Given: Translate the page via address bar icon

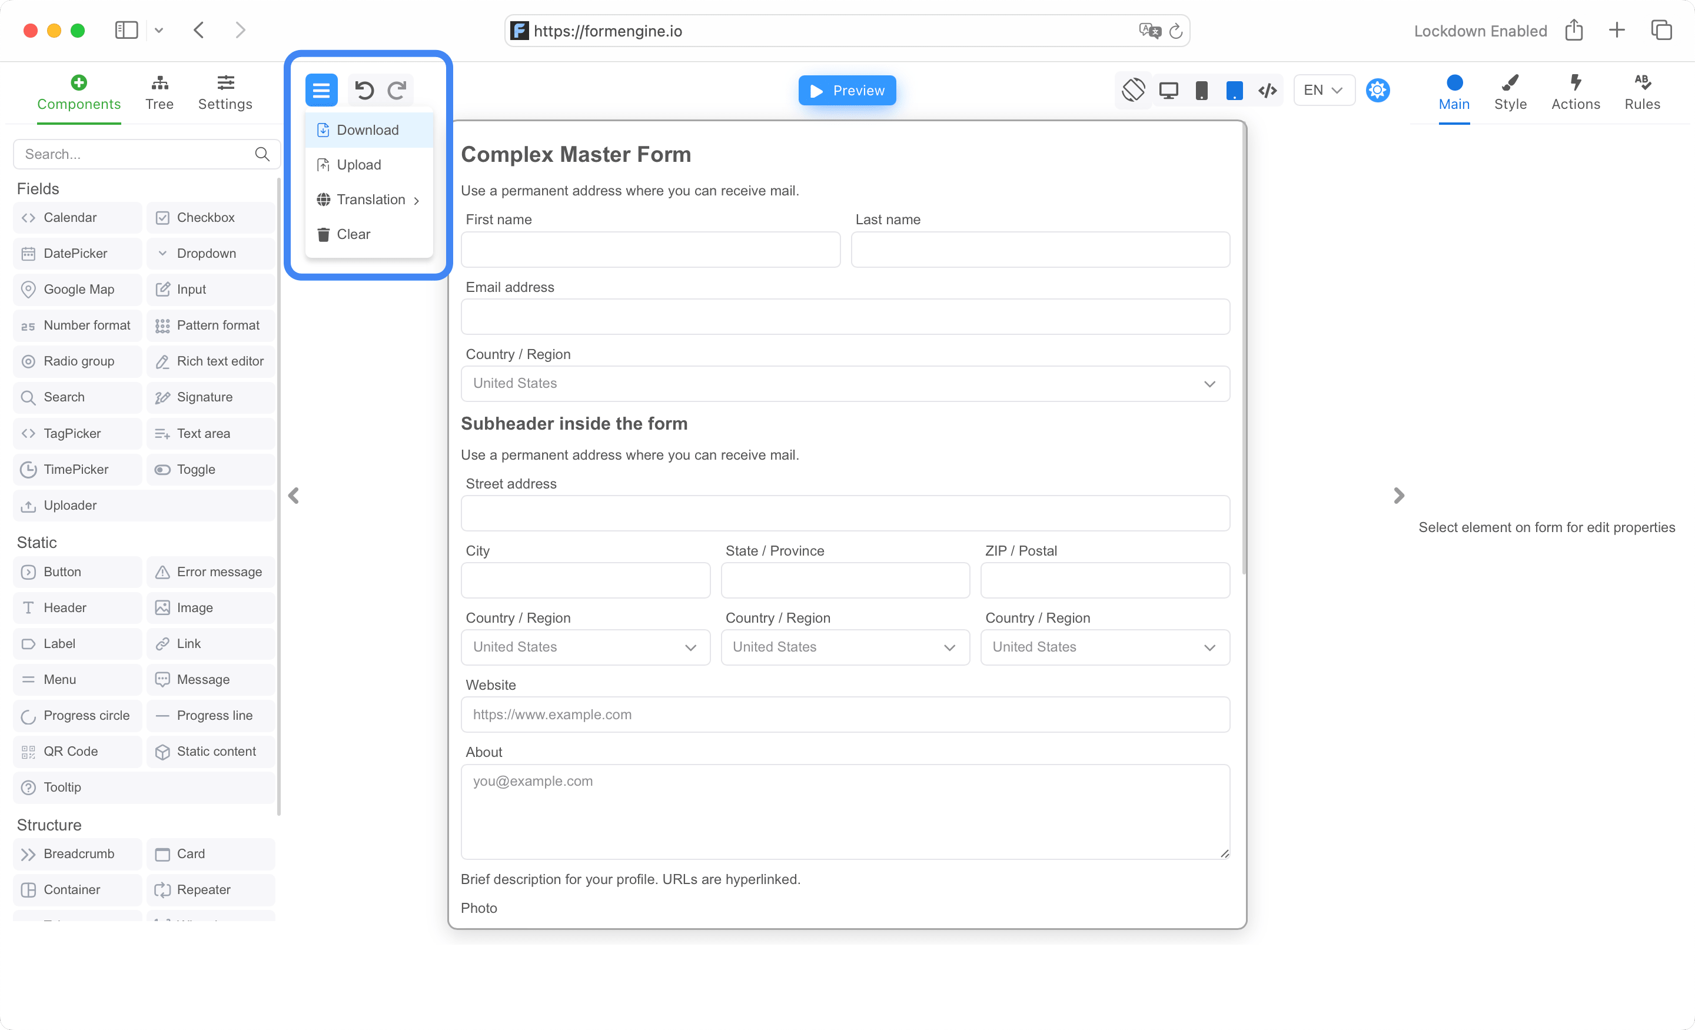Looking at the screenshot, I should tap(1149, 31).
